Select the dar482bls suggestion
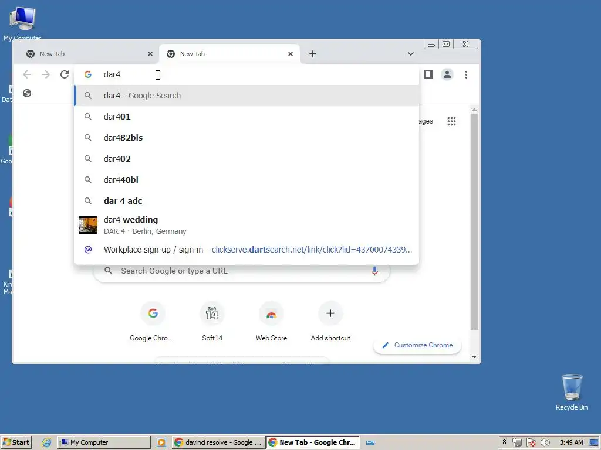This screenshot has height=450, width=601. pos(247,137)
